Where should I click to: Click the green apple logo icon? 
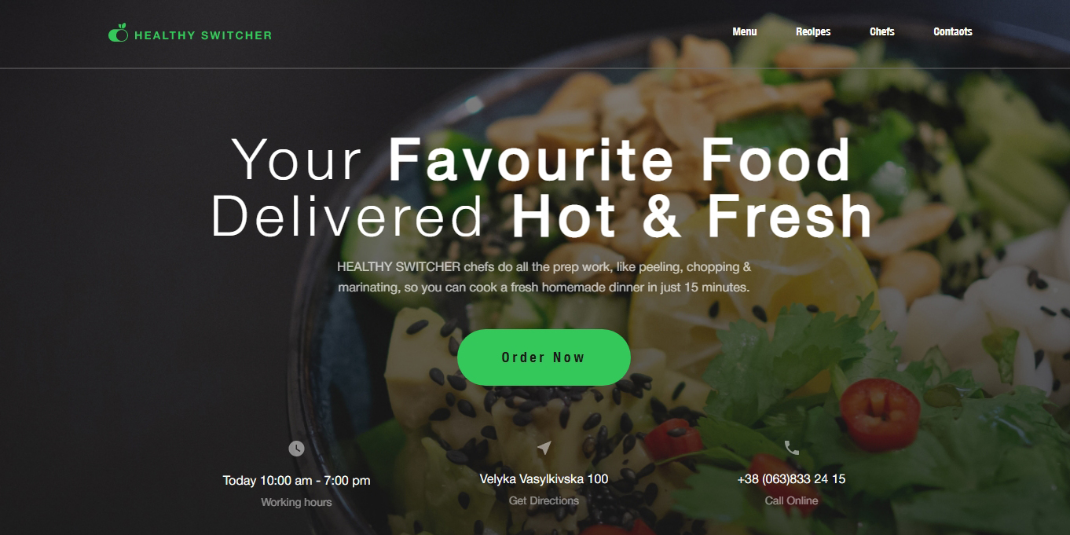pyautogui.click(x=118, y=33)
